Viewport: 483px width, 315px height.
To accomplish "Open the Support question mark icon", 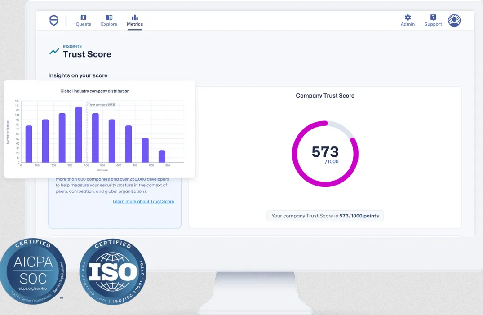I will [x=433, y=17].
